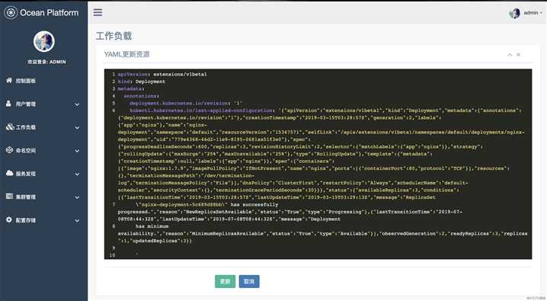Screen dimensions: 547x301
Task: Click the 服务发现 cloud icon
Action: click(x=9, y=173)
